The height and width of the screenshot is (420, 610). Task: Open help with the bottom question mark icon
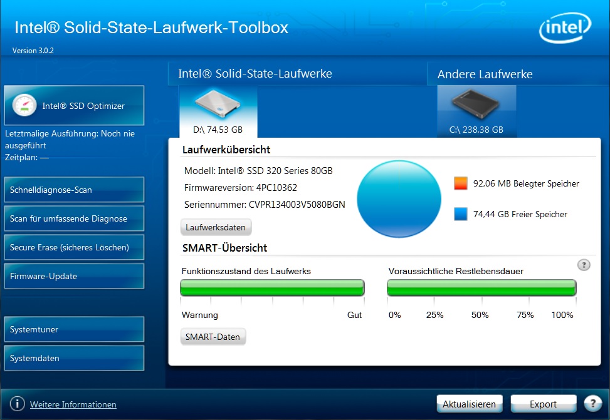(x=593, y=404)
